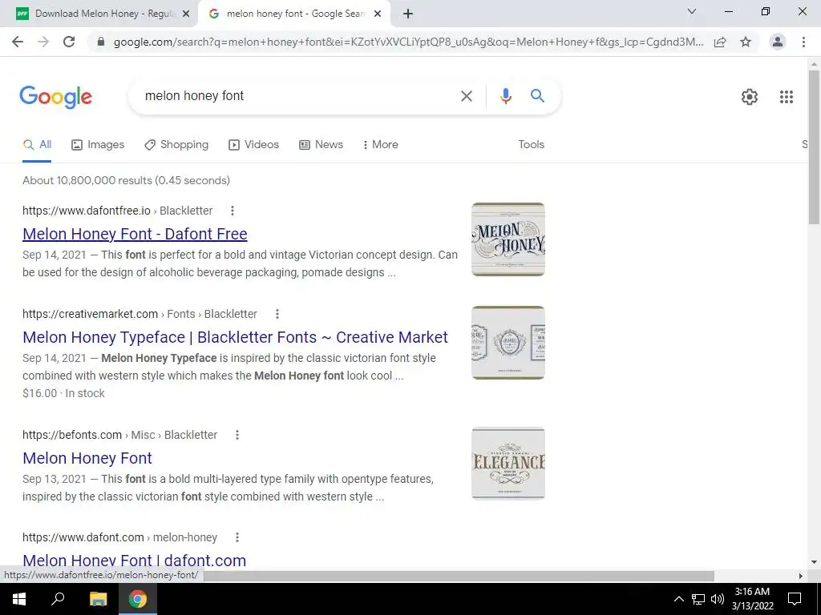Screen dimensions: 821x615
Task: Click the Melon Honey preview thumbnail
Action: click(x=508, y=239)
